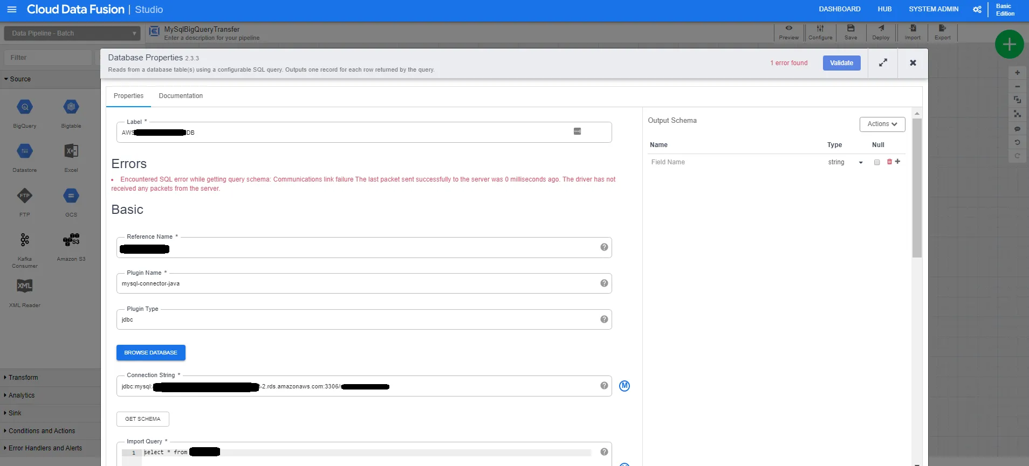Viewport: 1029px width, 466px height.
Task: Save the pipeline
Action: (x=850, y=32)
